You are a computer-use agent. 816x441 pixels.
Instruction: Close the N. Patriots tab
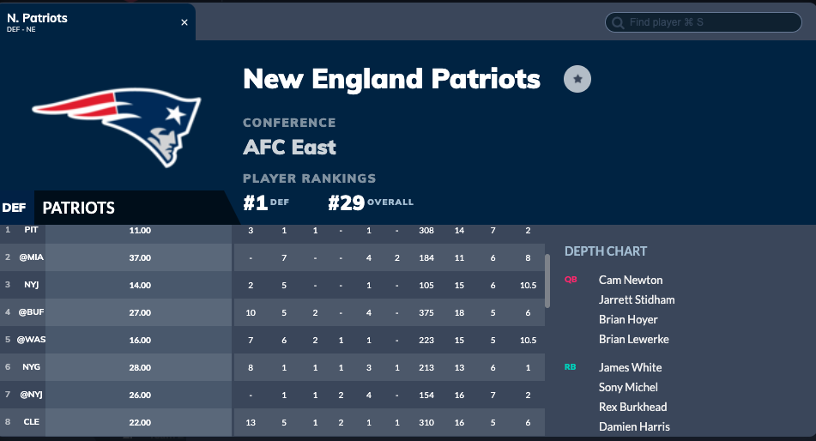pos(184,22)
